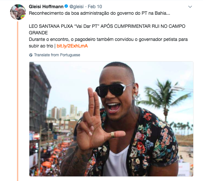The width and height of the screenshot is (203, 181).
Task: Click the palm tree in the photo
Action: click(164, 99)
